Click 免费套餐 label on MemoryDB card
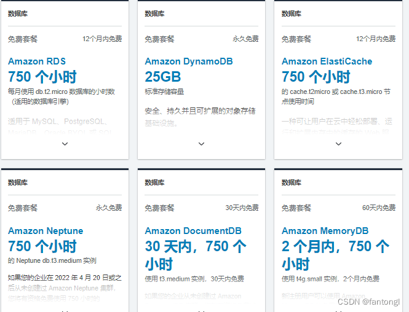This screenshot has height=312, width=409. [x=296, y=208]
